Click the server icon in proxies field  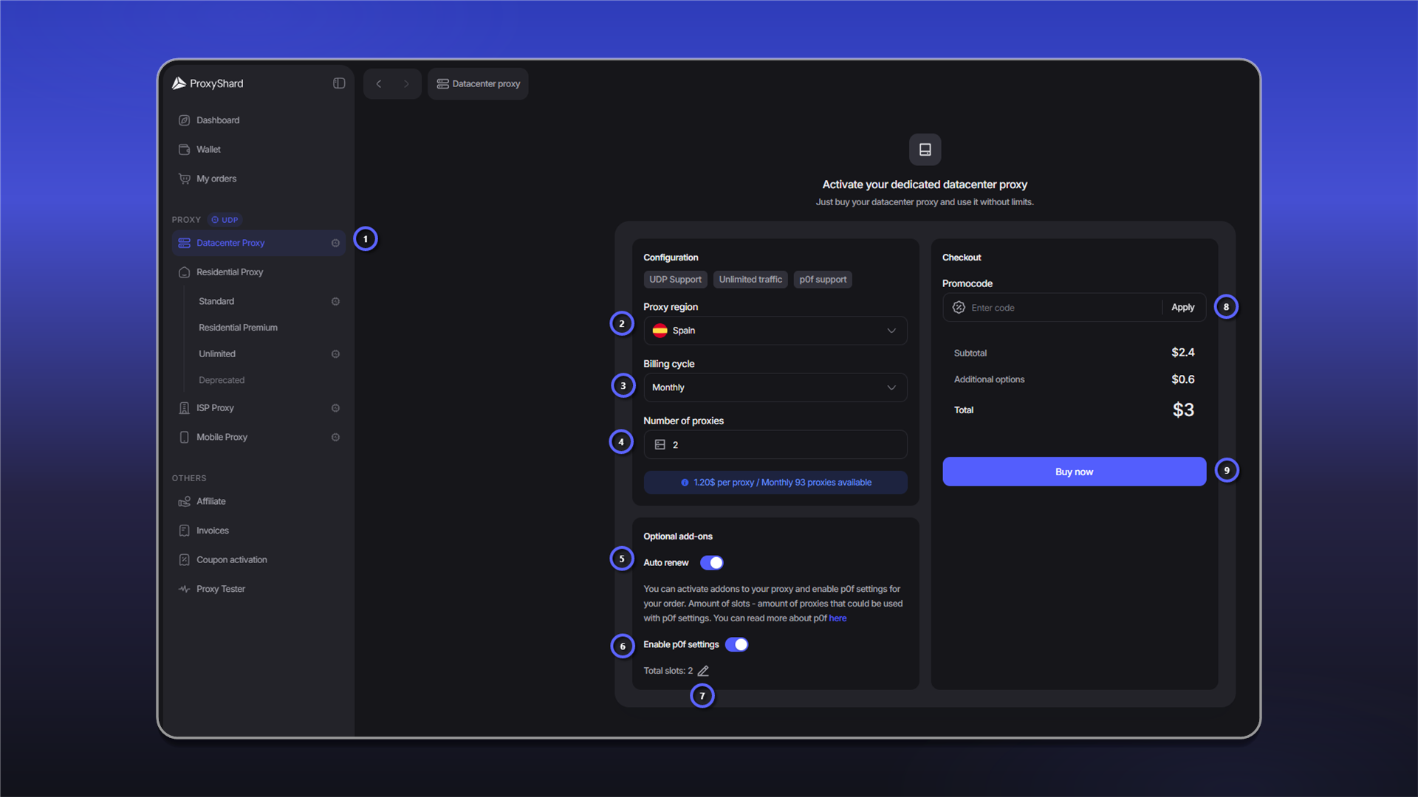[660, 445]
